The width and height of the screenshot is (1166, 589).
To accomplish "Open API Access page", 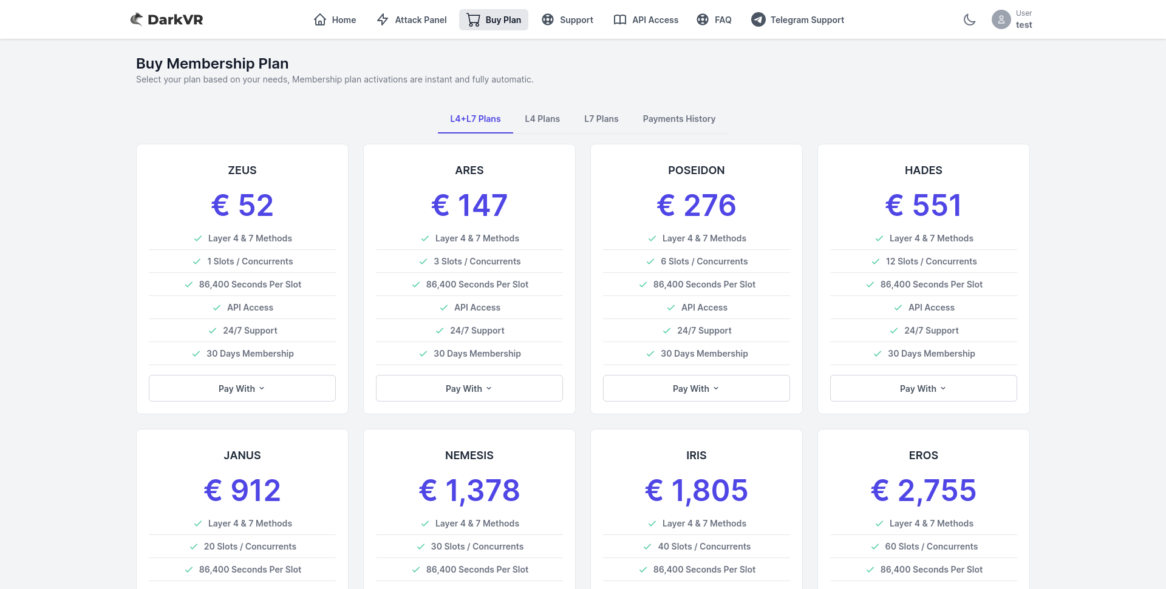I will point(646,19).
